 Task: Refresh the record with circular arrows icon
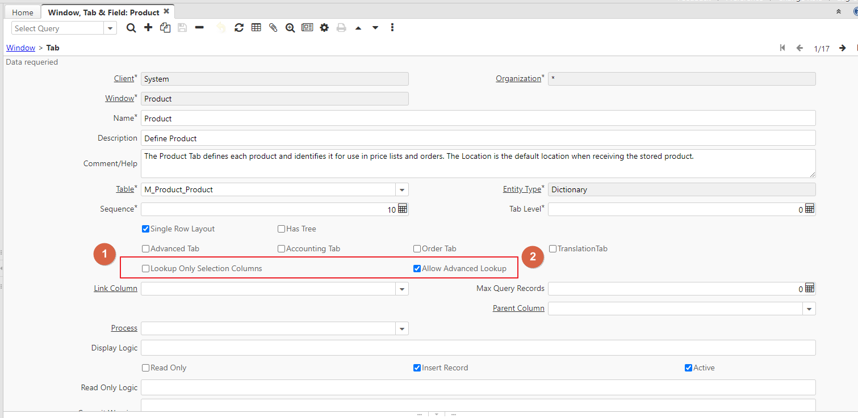(239, 28)
